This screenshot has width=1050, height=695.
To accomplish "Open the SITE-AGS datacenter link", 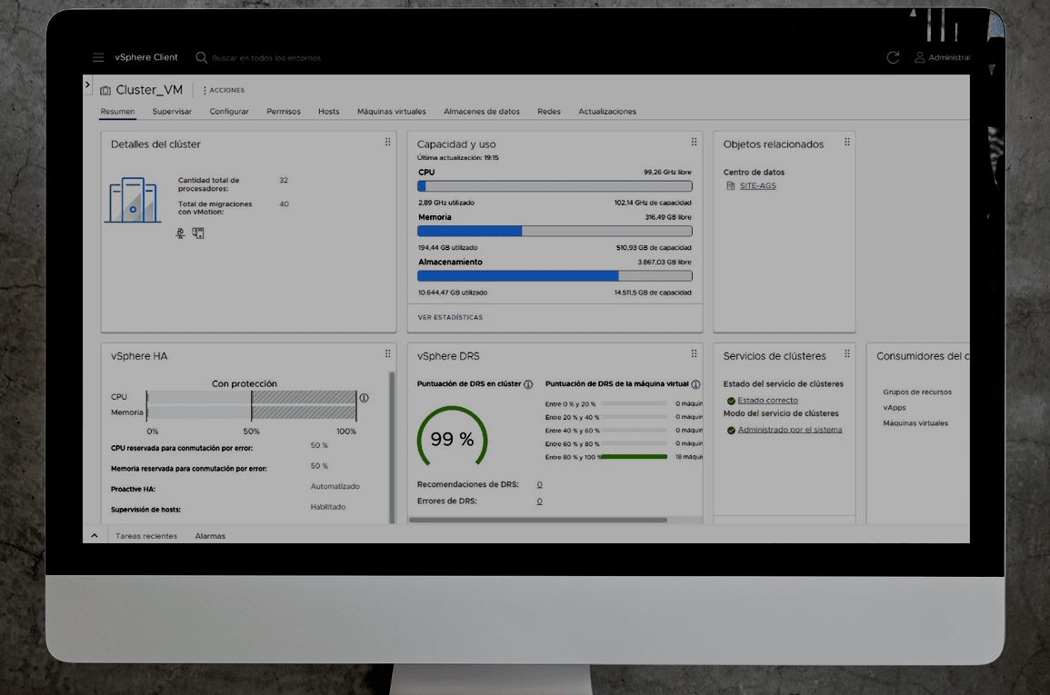I will point(758,186).
